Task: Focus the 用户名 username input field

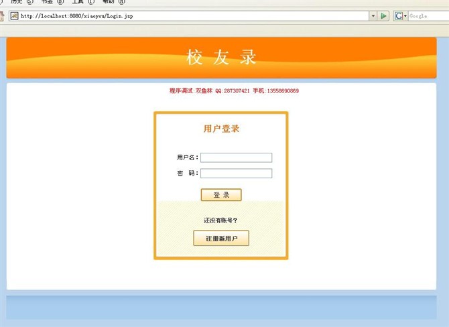Action: pos(236,157)
